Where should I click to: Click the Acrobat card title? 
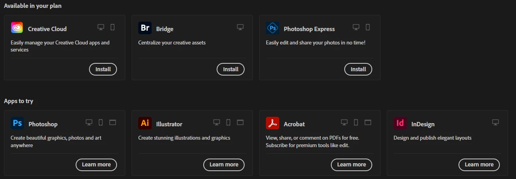294,124
